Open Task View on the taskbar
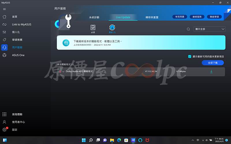The image size is (231, 144). pos(98,140)
